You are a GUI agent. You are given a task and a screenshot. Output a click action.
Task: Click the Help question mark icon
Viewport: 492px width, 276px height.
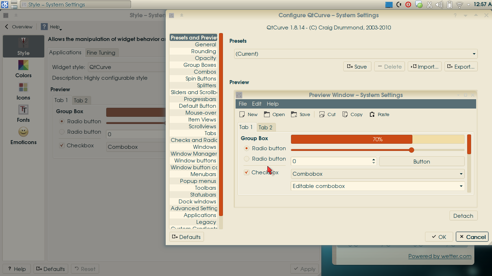[x=44, y=27]
